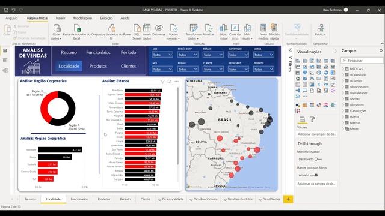The image size is (385, 216).
Task: Collapse the Campos pane
Action: point(381,50)
